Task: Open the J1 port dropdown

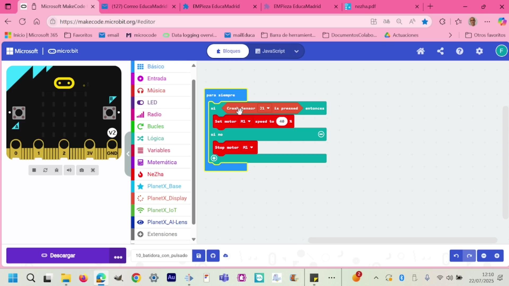Action: 265,108
